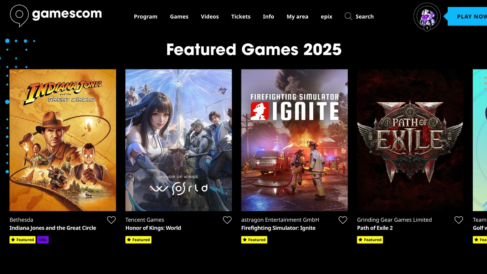
Task: Open the Tickets menu item
Action: point(241,17)
